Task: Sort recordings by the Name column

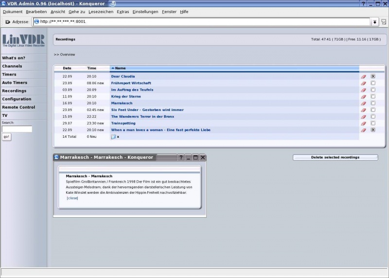Action: (x=120, y=68)
